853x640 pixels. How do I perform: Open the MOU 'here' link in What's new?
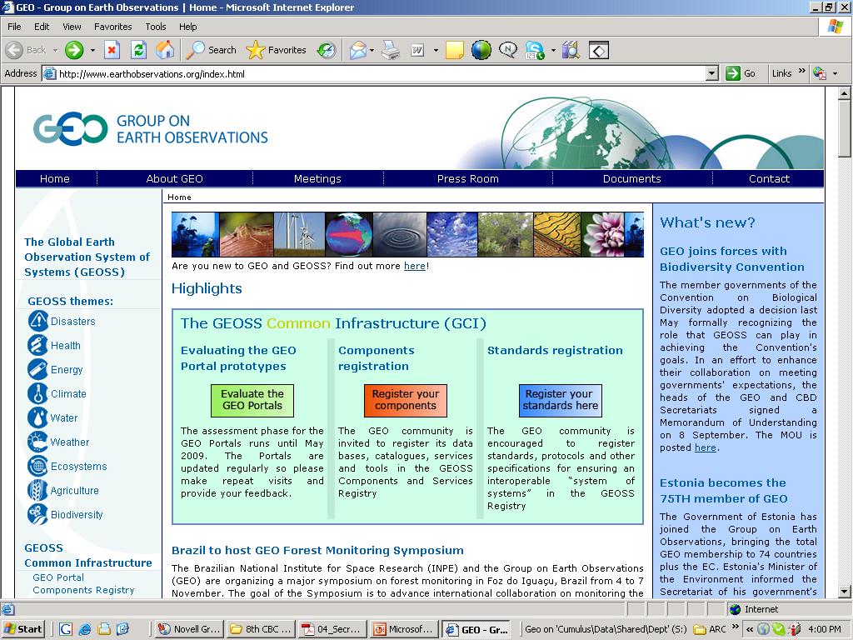coord(705,447)
